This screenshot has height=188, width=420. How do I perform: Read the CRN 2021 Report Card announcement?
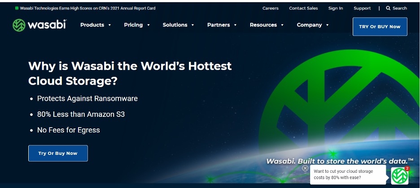[87, 8]
